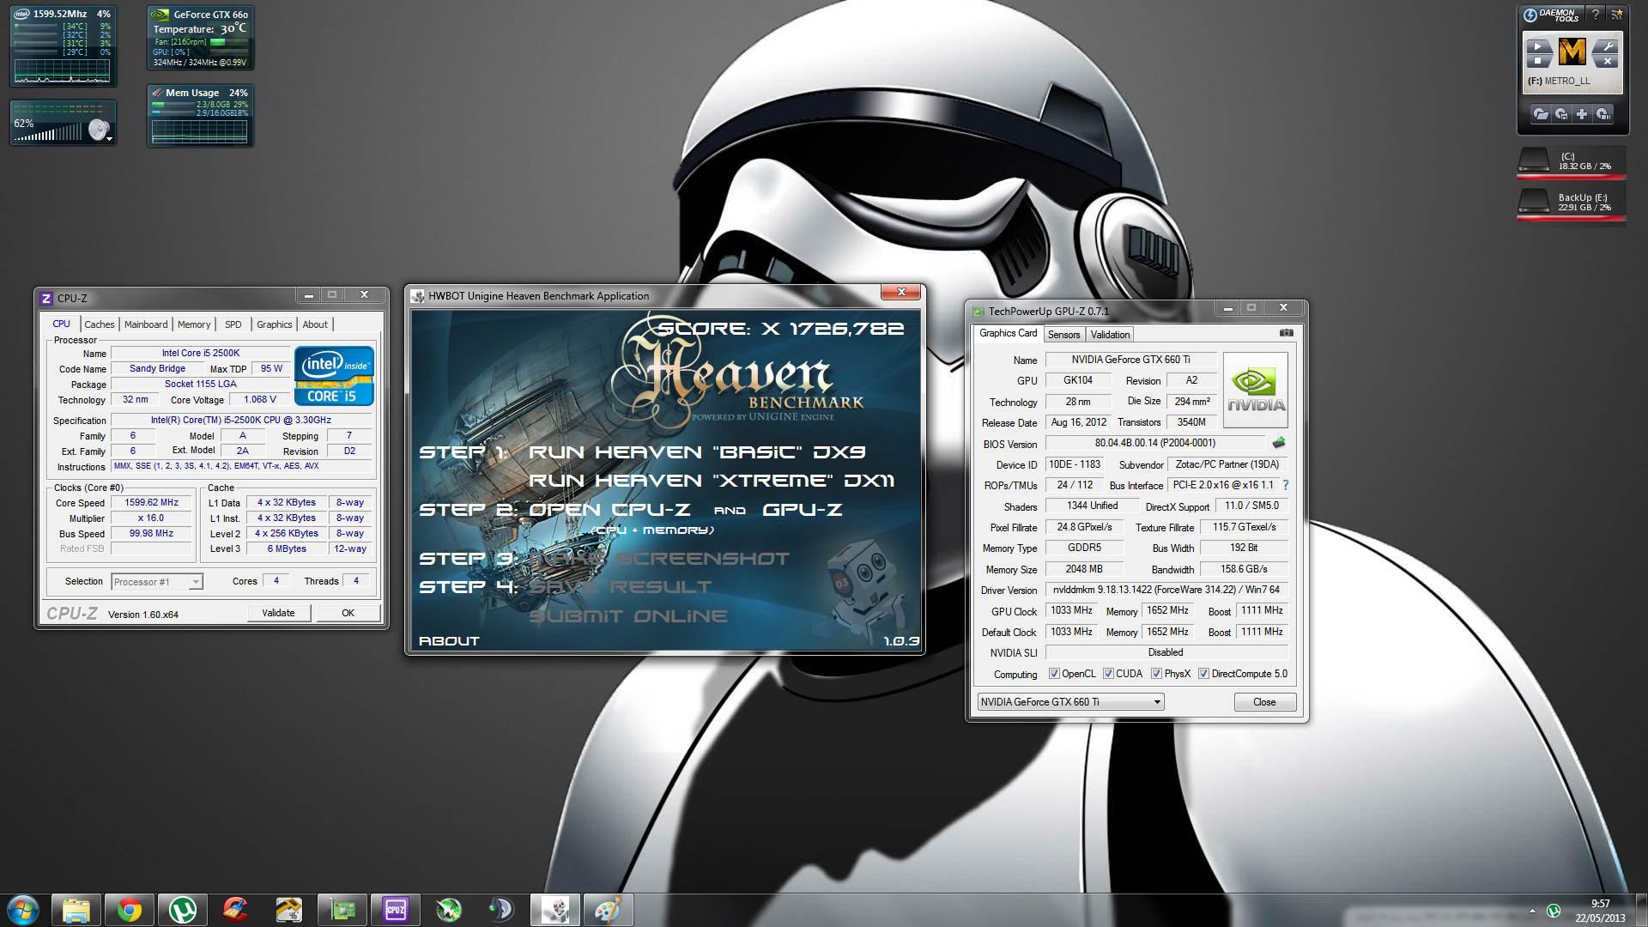Click the Daemon Tools lightning logo icon
1648x927 pixels.
(x=1530, y=15)
